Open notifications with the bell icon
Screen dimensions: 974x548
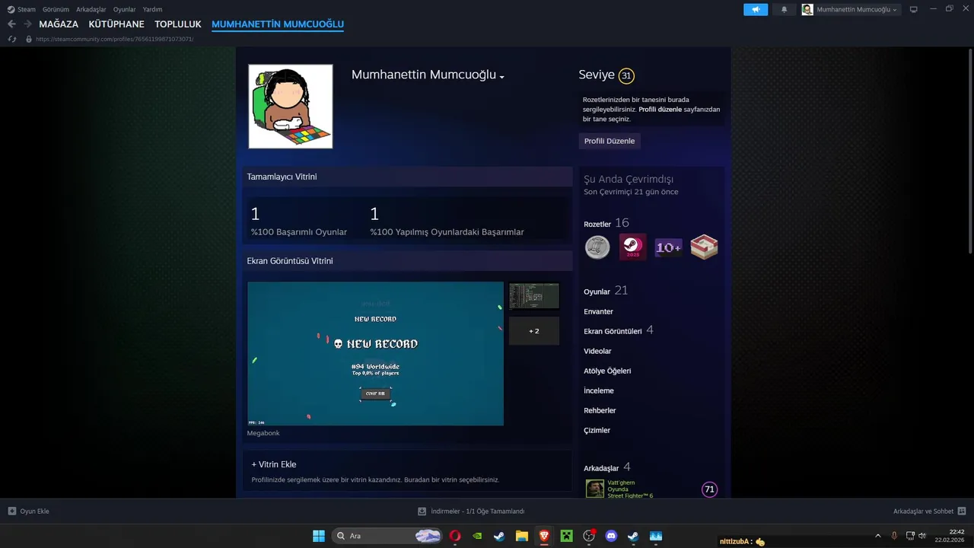(x=785, y=9)
